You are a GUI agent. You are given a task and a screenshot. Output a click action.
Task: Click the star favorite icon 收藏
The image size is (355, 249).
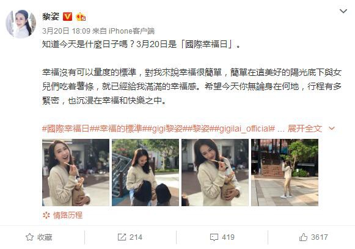29,237
